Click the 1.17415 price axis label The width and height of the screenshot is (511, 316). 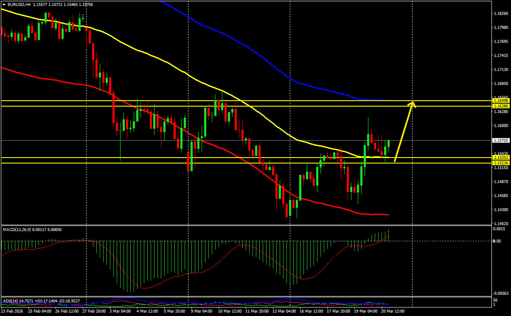501,56
